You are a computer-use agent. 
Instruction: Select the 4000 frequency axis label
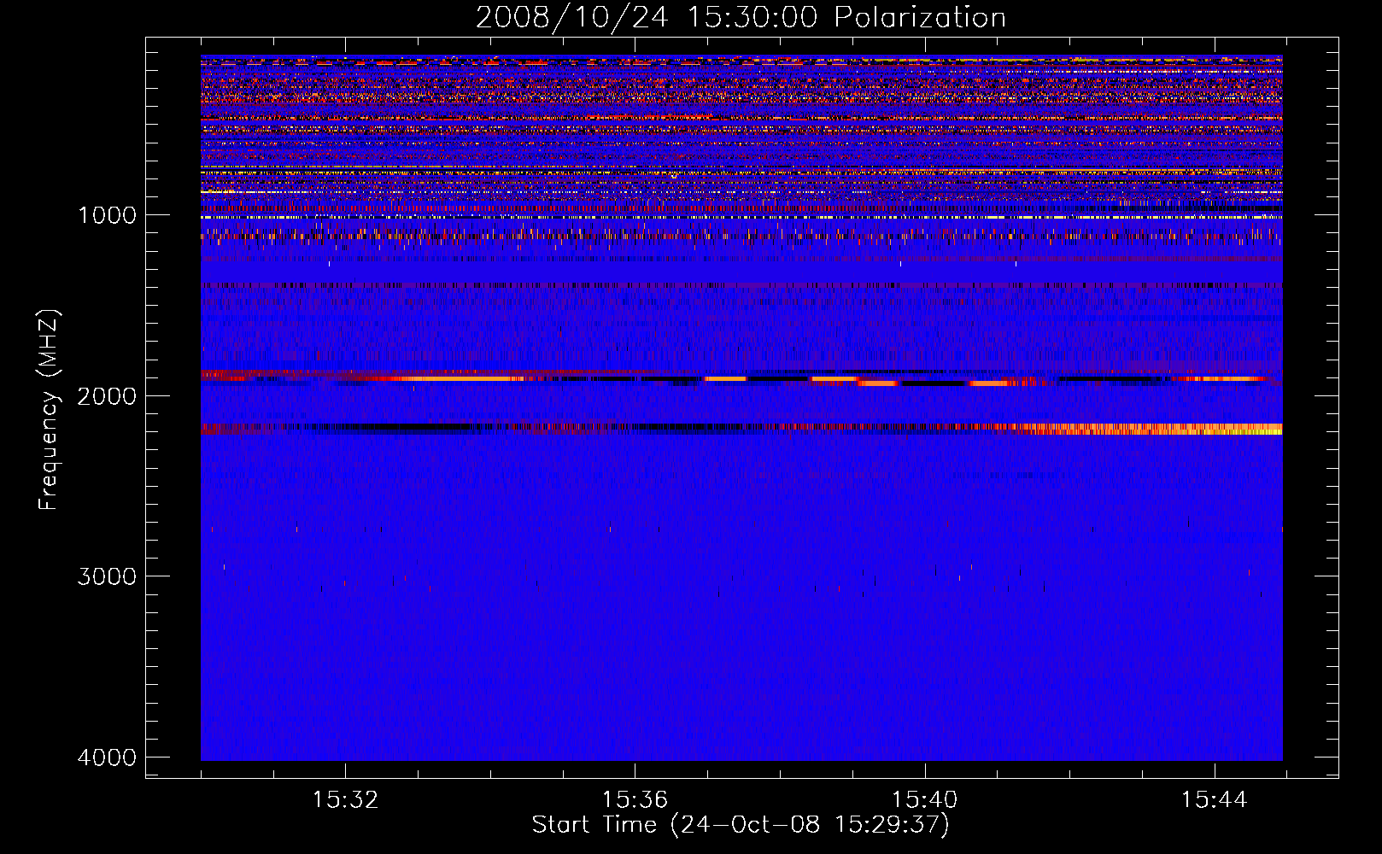107,757
